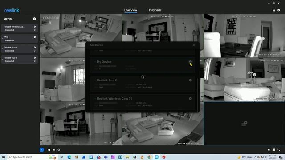Click the lock icon in top bar
The image size is (285, 160).
273,10
